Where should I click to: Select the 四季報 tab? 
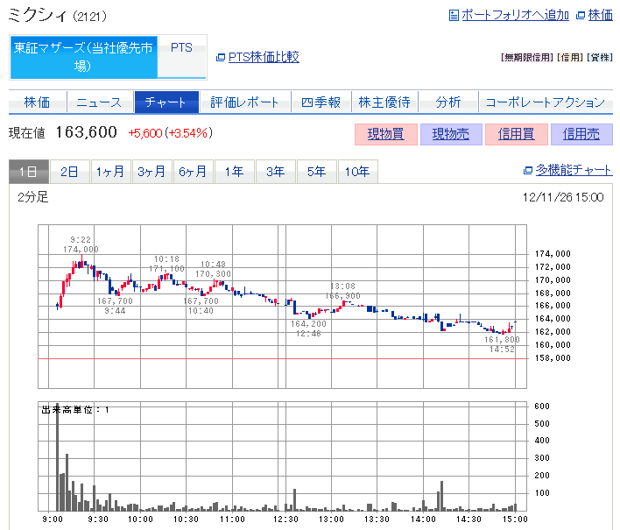click(321, 102)
